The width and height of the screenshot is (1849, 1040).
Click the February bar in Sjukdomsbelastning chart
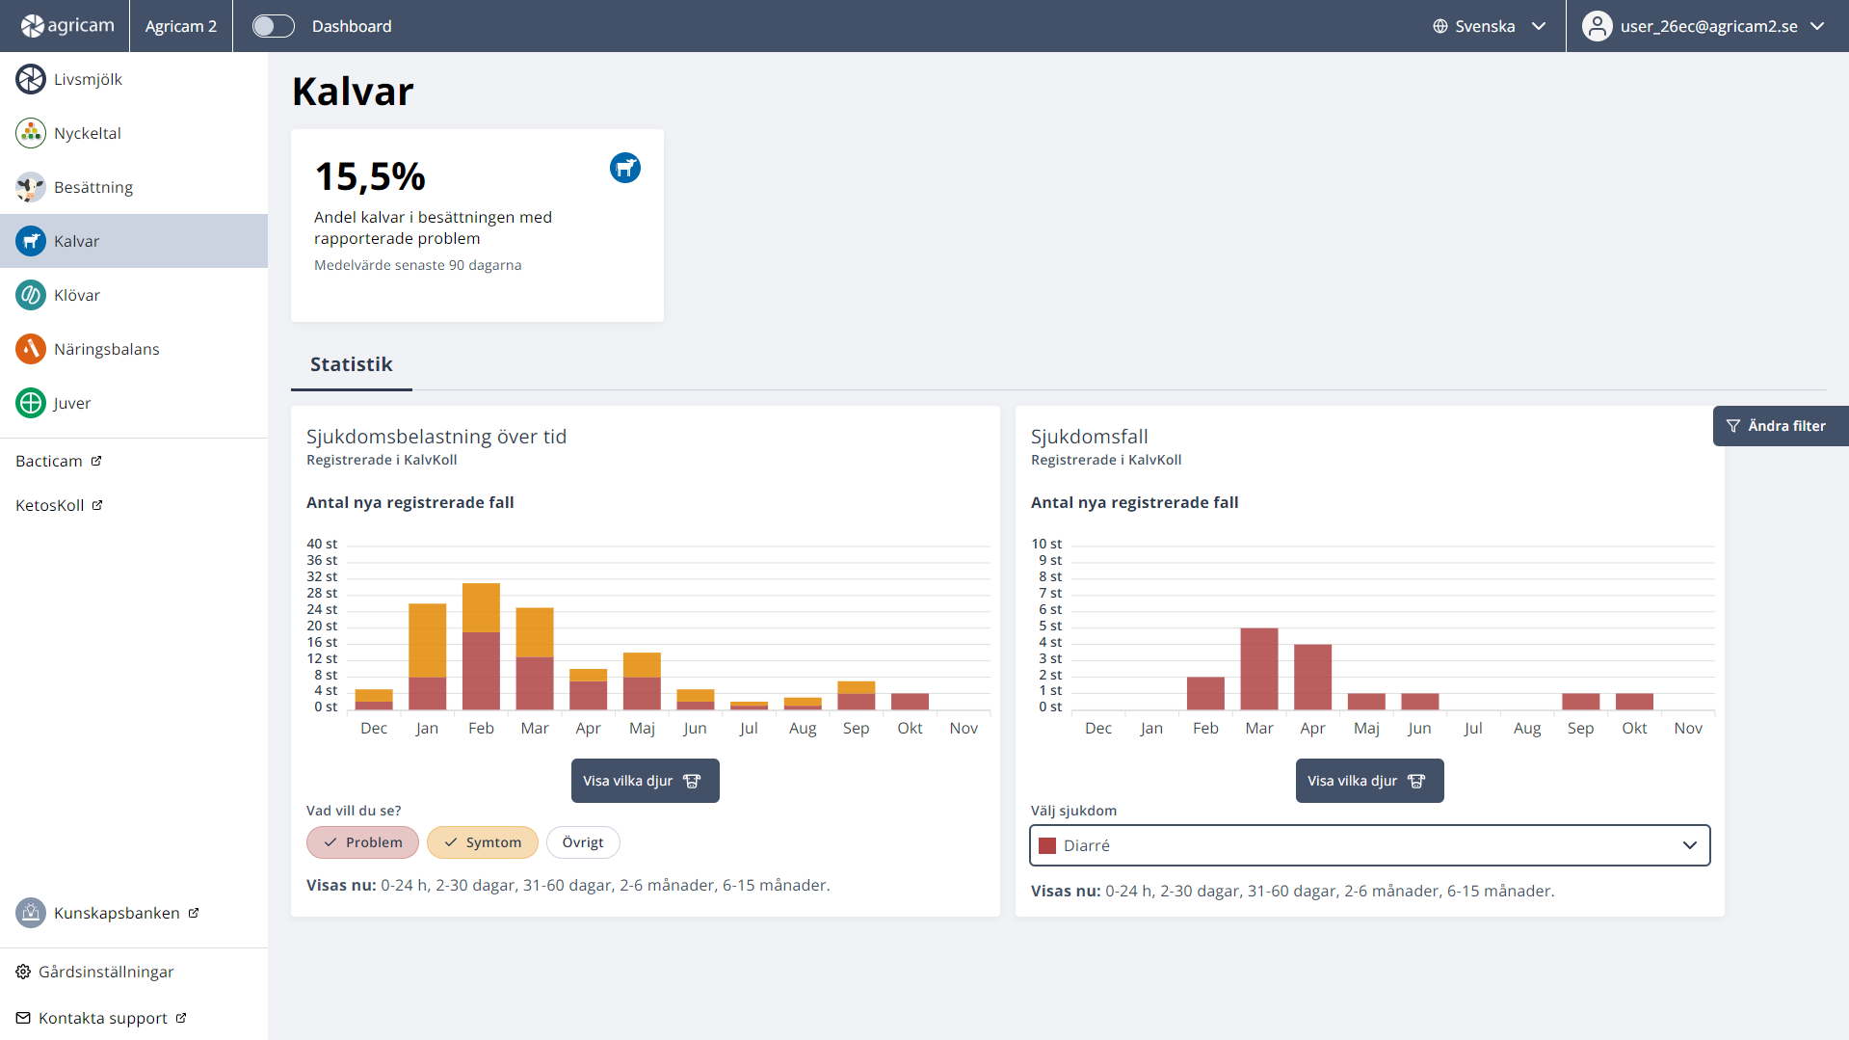[x=481, y=646]
